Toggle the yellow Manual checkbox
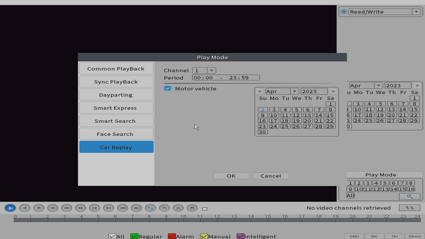Screen dimensions: 425x239 pos(204,236)
